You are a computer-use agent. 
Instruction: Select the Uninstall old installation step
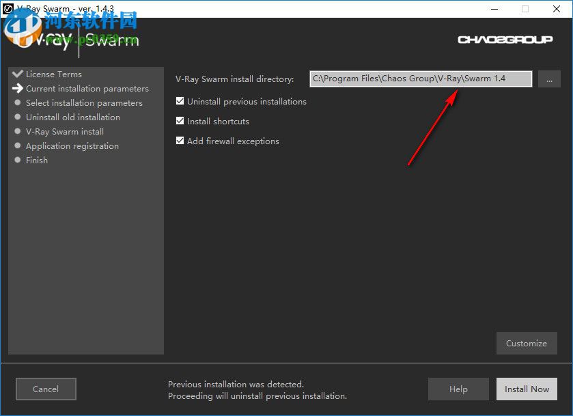pos(72,117)
